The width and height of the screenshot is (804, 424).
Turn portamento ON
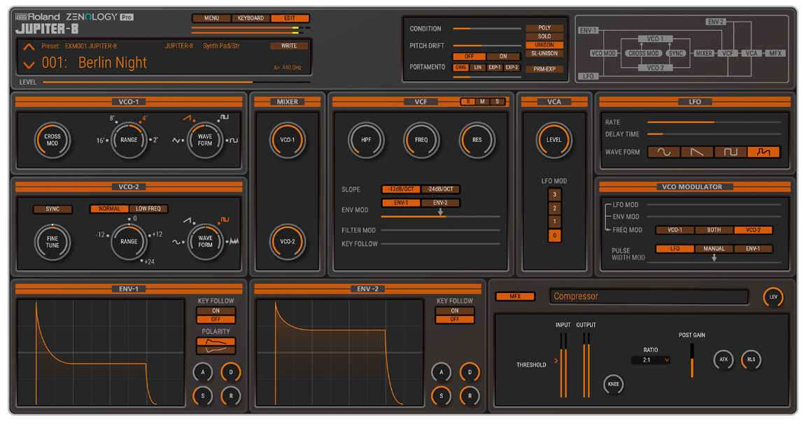[503, 57]
